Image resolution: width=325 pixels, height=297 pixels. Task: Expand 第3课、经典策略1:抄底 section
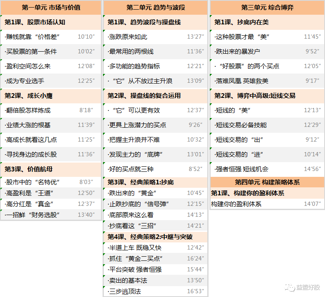[140, 182]
